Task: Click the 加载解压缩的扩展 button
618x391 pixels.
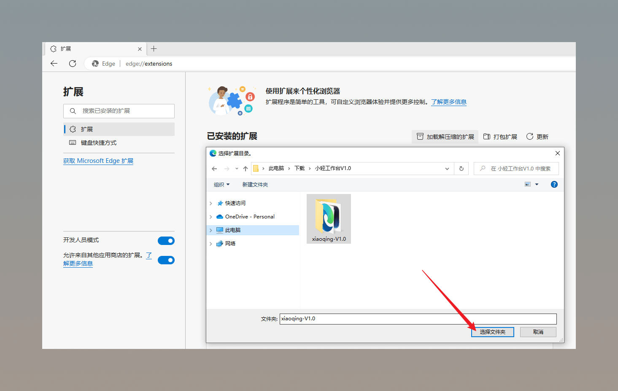Action: pos(445,137)
